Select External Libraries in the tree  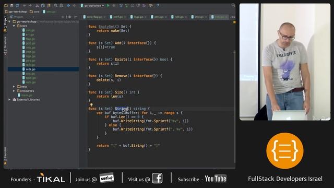(x=26, y=100)
